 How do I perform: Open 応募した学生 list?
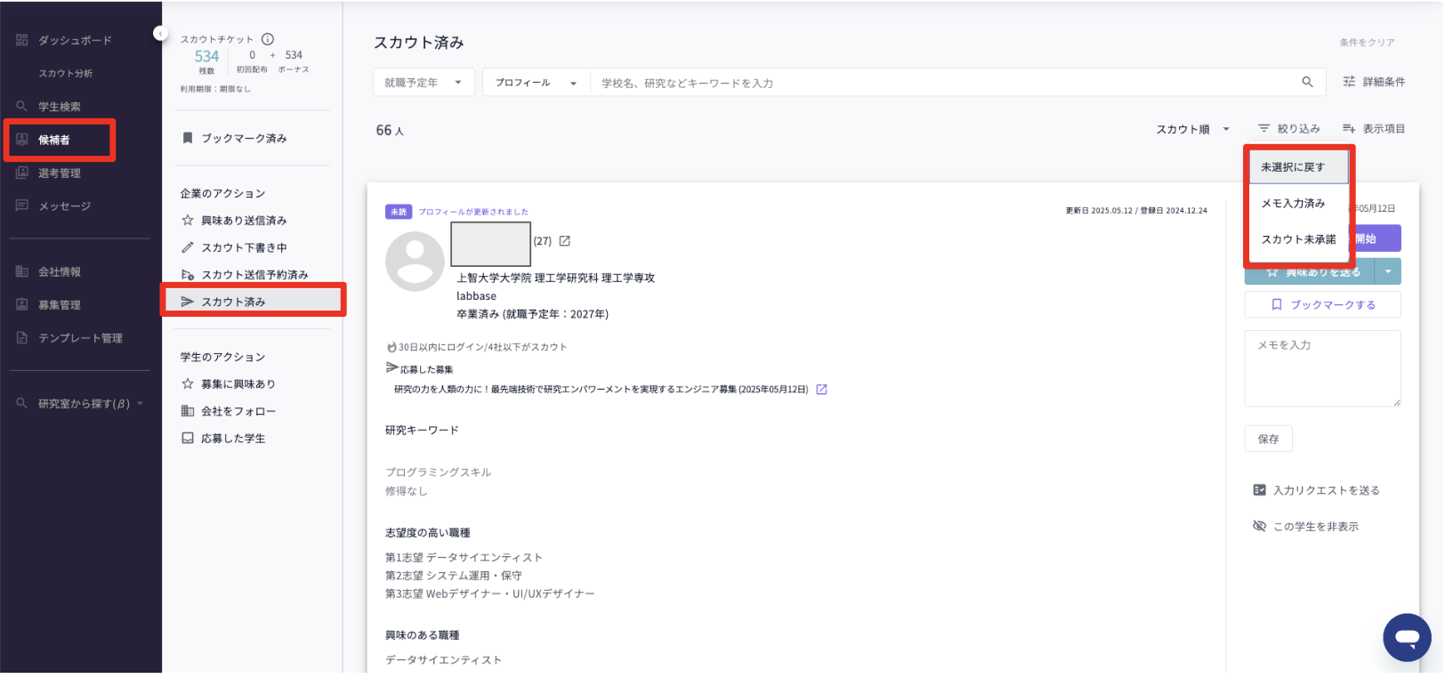pos(233,438)
